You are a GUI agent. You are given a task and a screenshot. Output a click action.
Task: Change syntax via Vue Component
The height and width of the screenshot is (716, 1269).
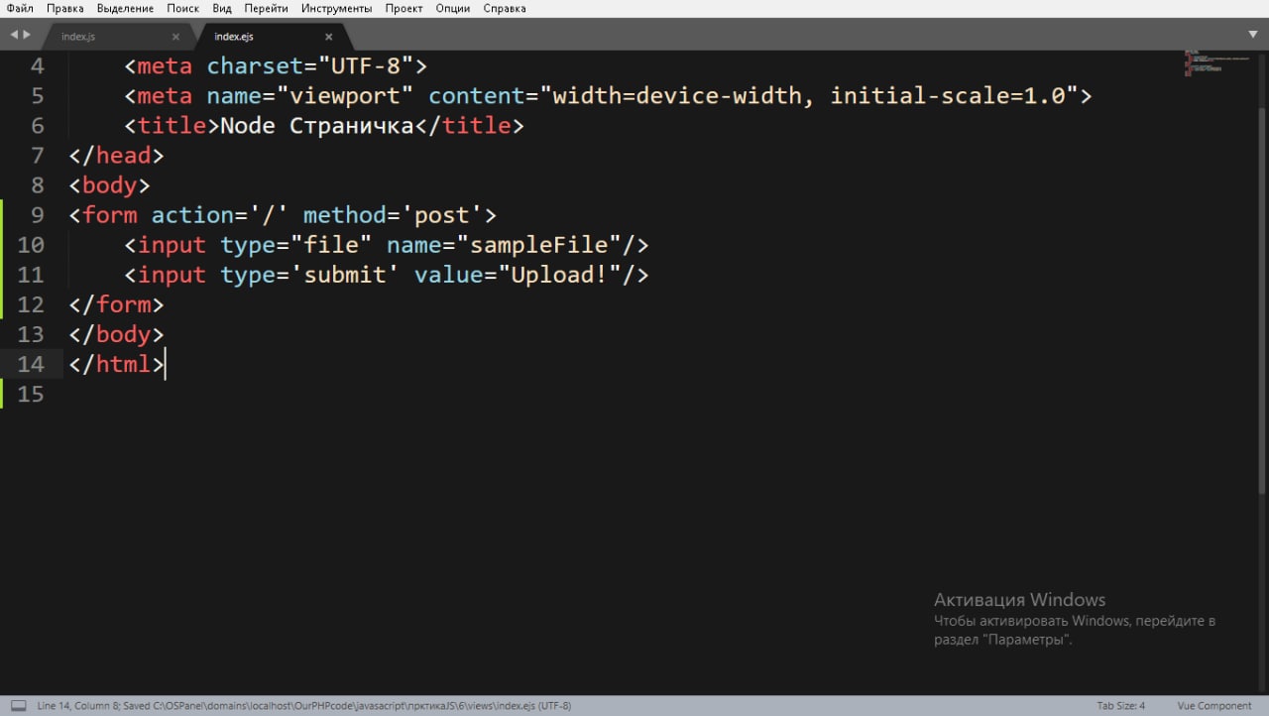pyautogui.click(x=1214, y=706)
